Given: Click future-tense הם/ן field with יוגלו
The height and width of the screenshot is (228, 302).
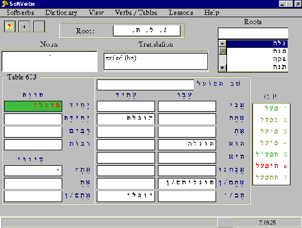Looking at the screenshot, I should 126,196.
